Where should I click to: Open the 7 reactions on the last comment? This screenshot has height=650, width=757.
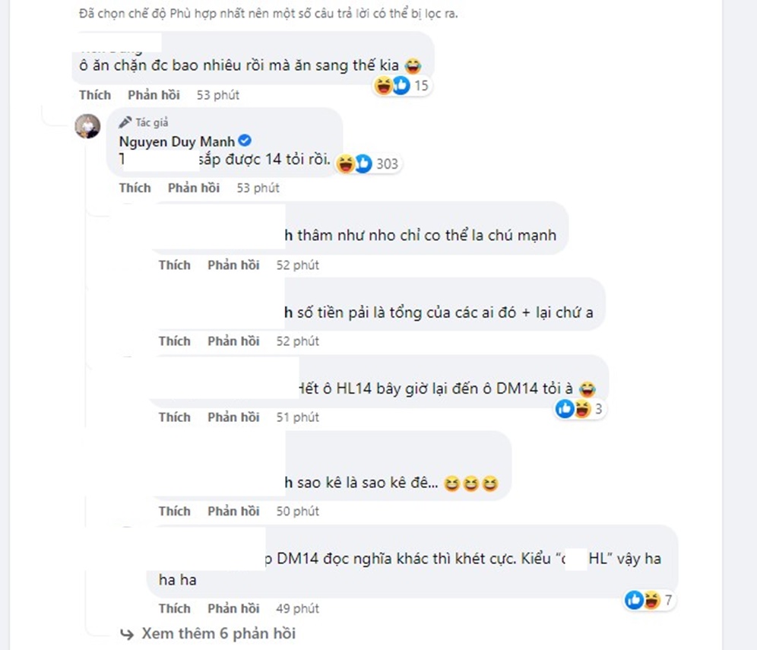[x=649, y=601]
